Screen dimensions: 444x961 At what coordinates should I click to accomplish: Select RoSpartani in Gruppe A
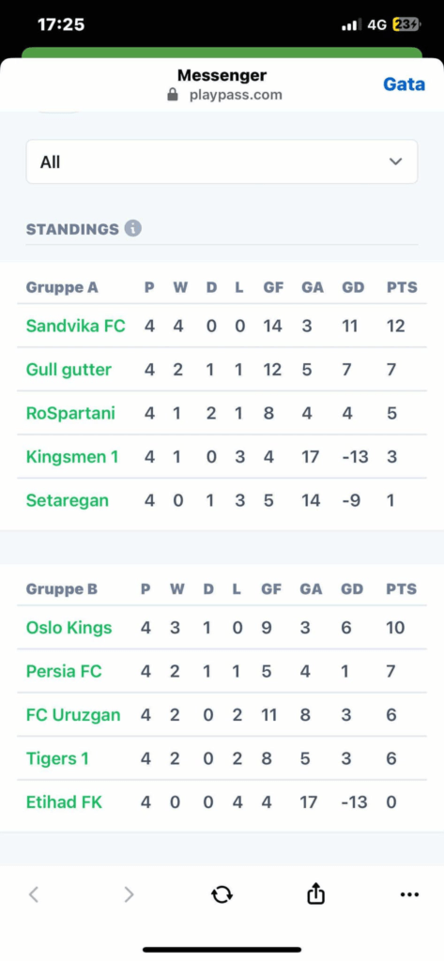[x=70, y=413]
